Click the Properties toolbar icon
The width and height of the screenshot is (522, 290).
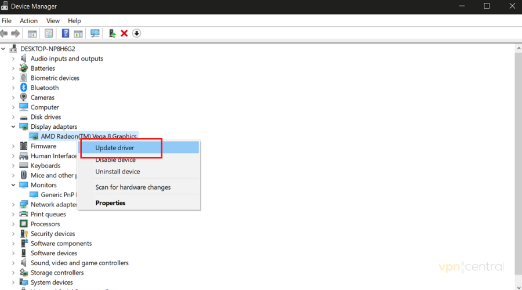tap(49, 34)
